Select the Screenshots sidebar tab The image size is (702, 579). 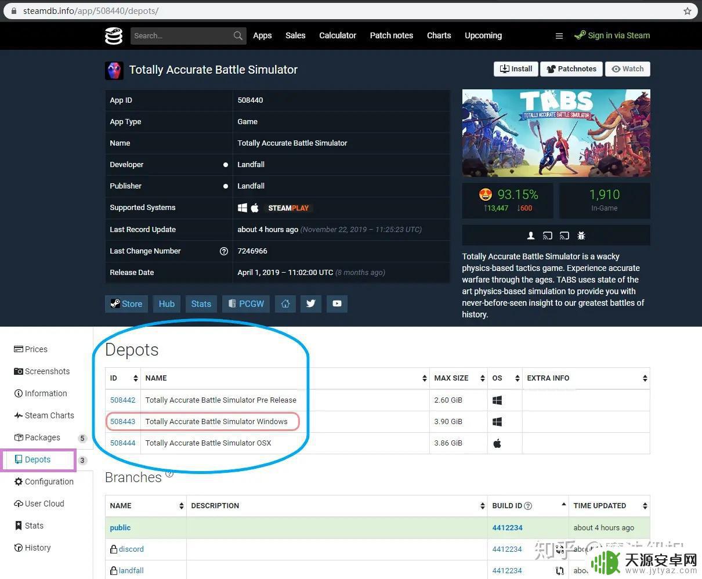point(42,371)
